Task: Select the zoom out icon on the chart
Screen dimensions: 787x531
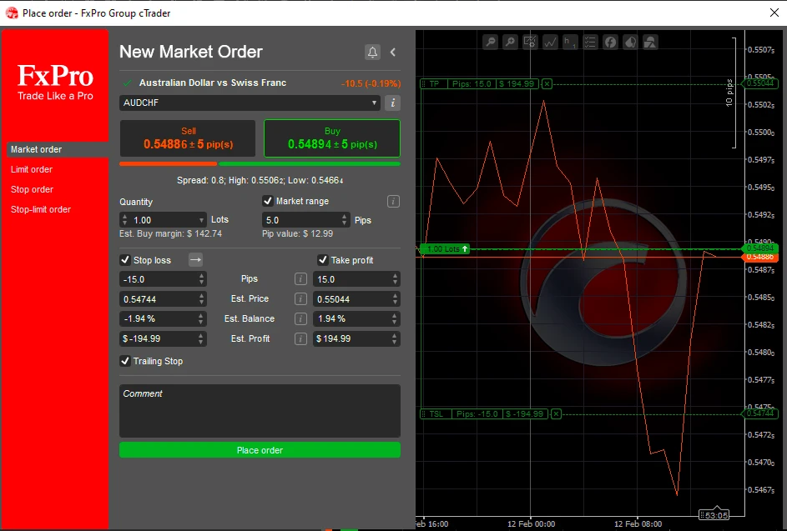Action: pyautogui.click(x=491, y=42)
